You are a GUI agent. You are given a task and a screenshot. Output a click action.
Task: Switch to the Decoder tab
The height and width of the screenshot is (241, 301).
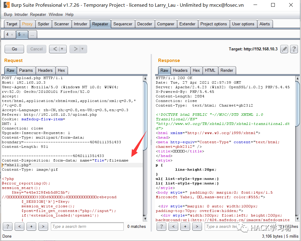[144, 24]
